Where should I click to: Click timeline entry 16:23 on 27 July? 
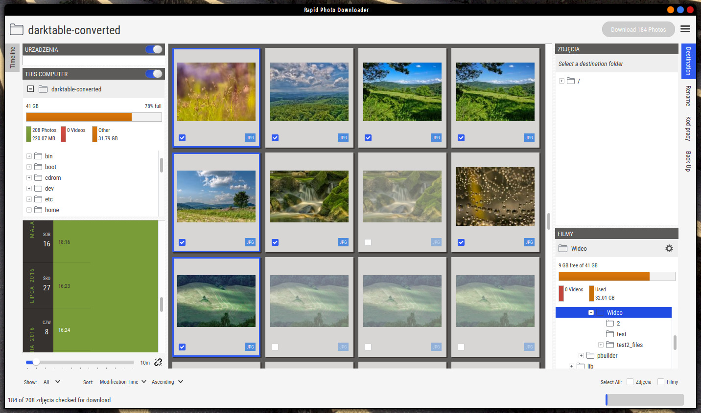pos(64,286)
